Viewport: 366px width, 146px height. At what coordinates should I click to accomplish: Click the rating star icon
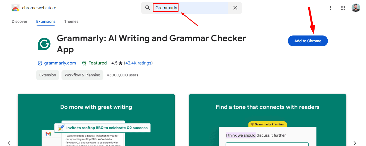[x=121, y=63]
